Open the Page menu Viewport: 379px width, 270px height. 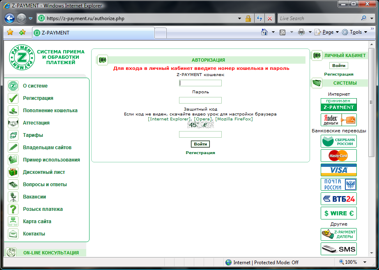326,32
